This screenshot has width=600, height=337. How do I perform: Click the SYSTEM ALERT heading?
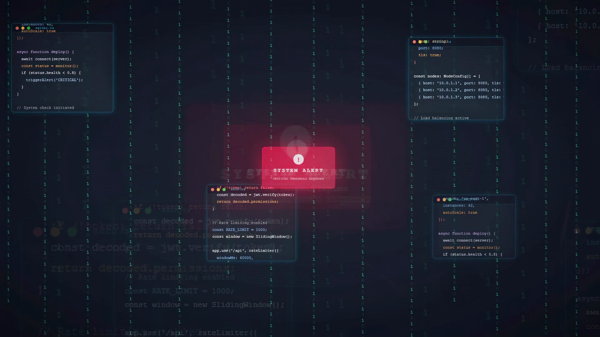coord(298,170)
